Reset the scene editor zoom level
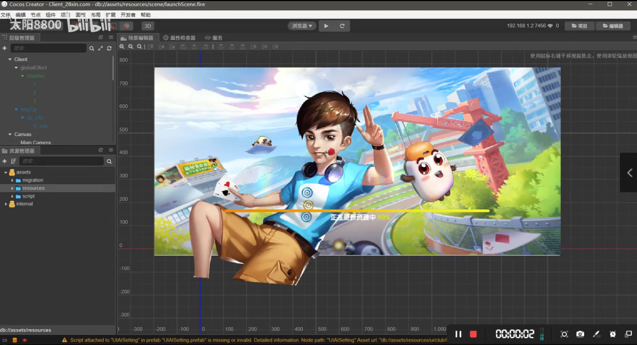 [140, 47]
